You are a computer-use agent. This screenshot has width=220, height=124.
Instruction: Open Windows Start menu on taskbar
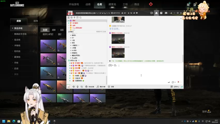pos(4,121)
